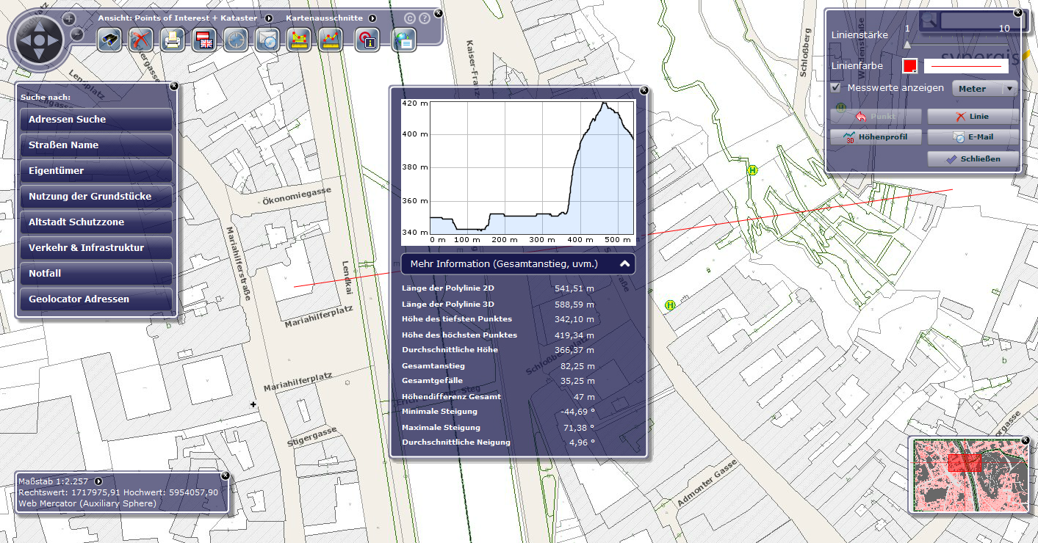Select the area measurement tool icon
The image size is (1038, 543).
[x=298, y=40]
